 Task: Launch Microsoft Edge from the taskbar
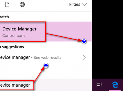115,85
